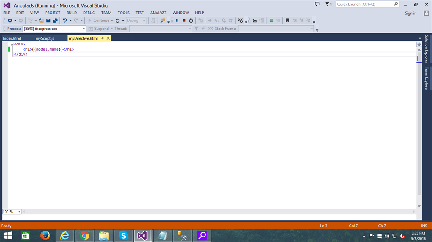Screen dimensions: 432x242
Task: Expand the Continue button dropdown arrow
Action: point(112,21)
